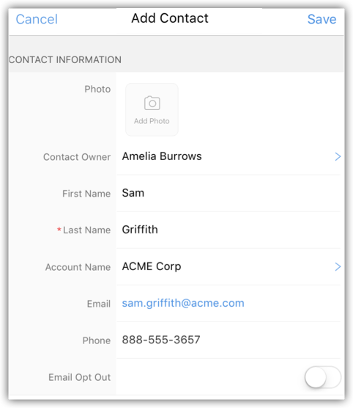Click the Contact Owner label
This screenshot has height=408, width=353.
coord(77,157)
